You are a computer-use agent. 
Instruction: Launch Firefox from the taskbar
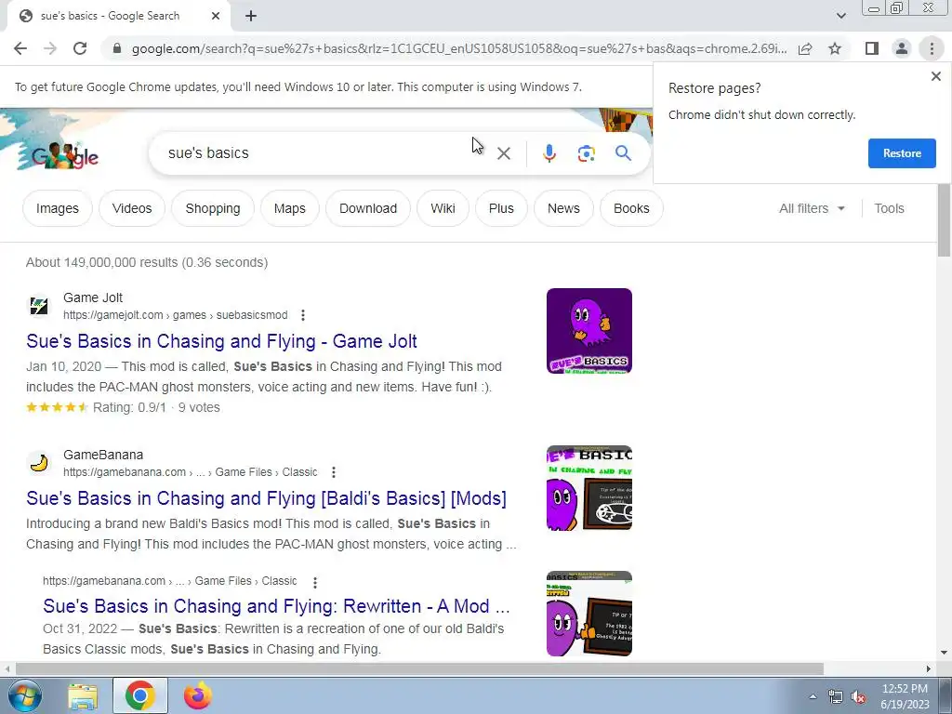[x=198, y=695]
